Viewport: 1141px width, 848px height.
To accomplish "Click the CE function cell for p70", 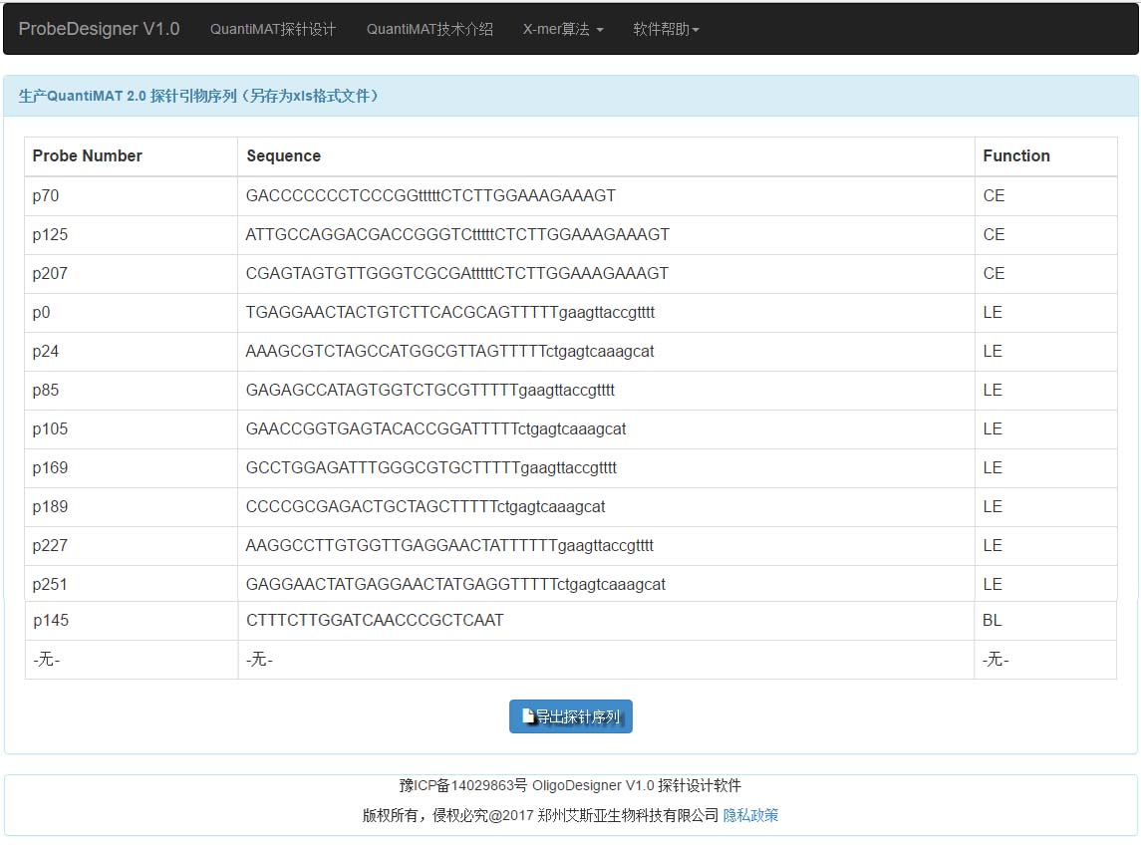I will pos(1045,195).
